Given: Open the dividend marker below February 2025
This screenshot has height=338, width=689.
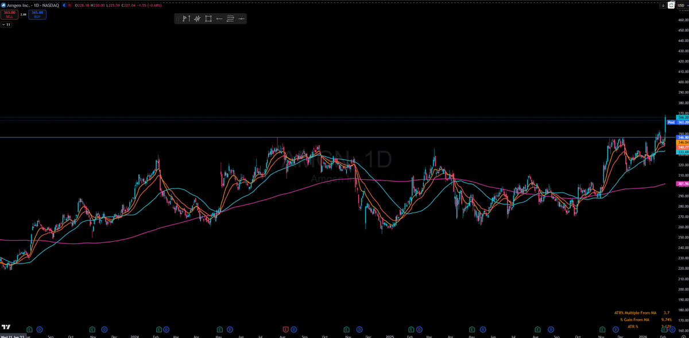Looking at the screenshot, I should point(420,329).
